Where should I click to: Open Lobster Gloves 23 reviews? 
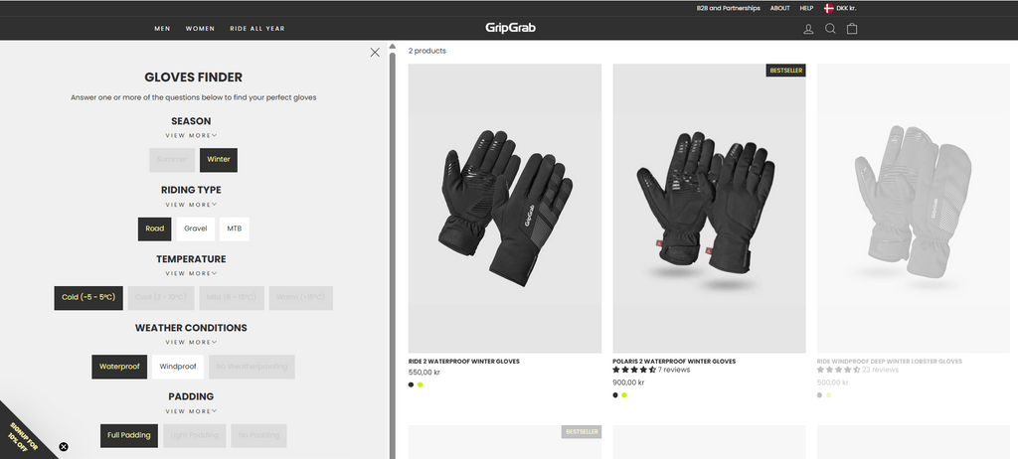coord(858,370)
